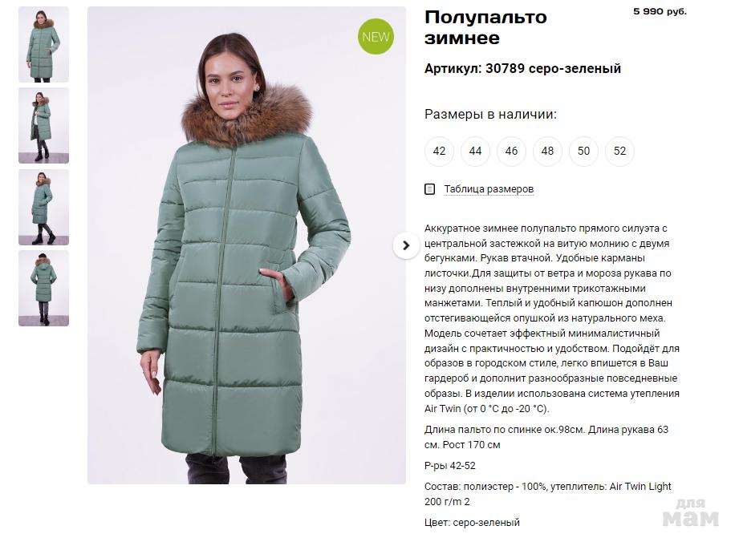Click the main product photo

click(246, 245)
